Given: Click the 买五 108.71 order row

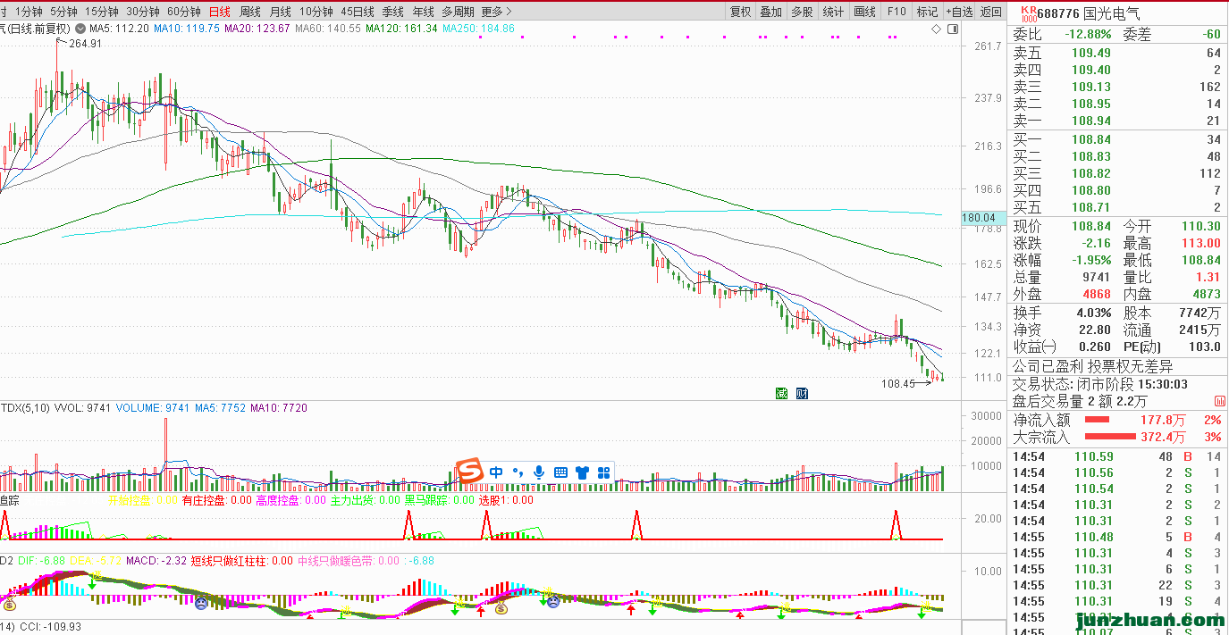Looking at the screenshot, I should click(x=1118, y=207).
